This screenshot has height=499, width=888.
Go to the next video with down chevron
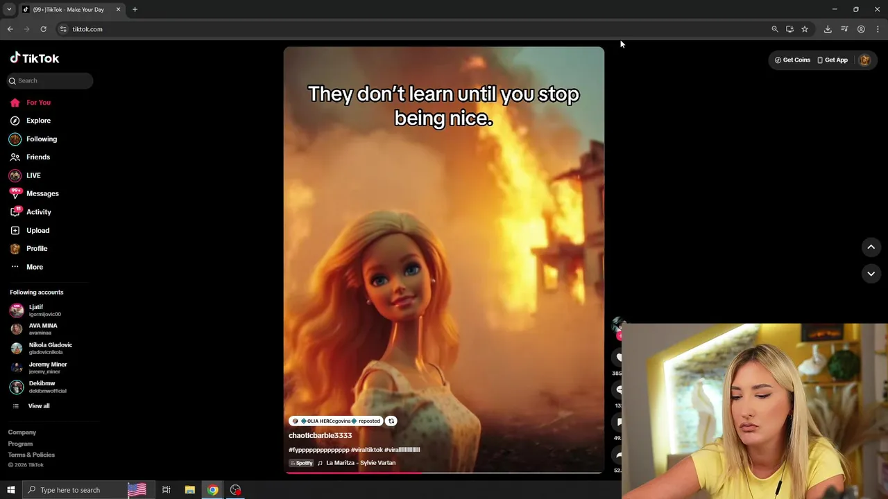[871, 274]
